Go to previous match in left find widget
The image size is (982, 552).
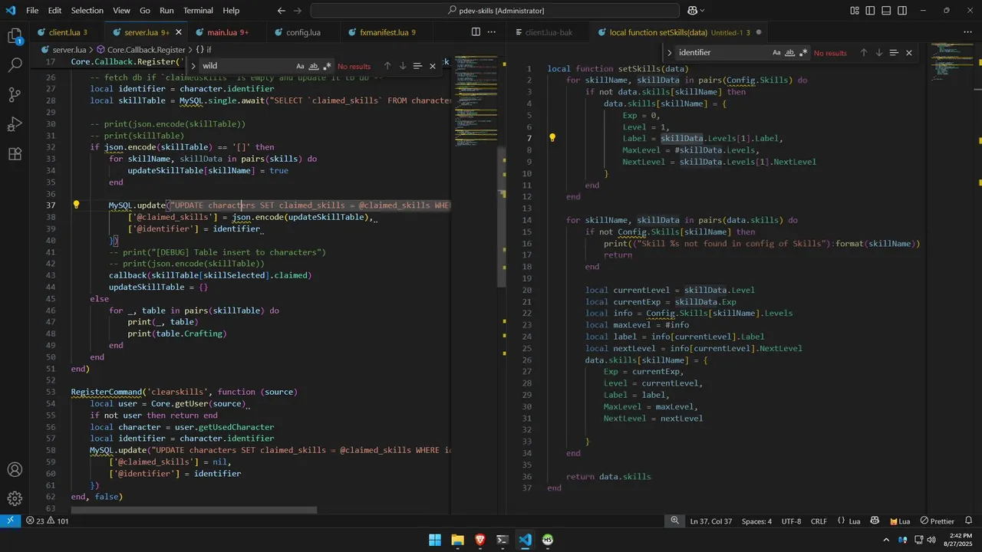[387, 66]
